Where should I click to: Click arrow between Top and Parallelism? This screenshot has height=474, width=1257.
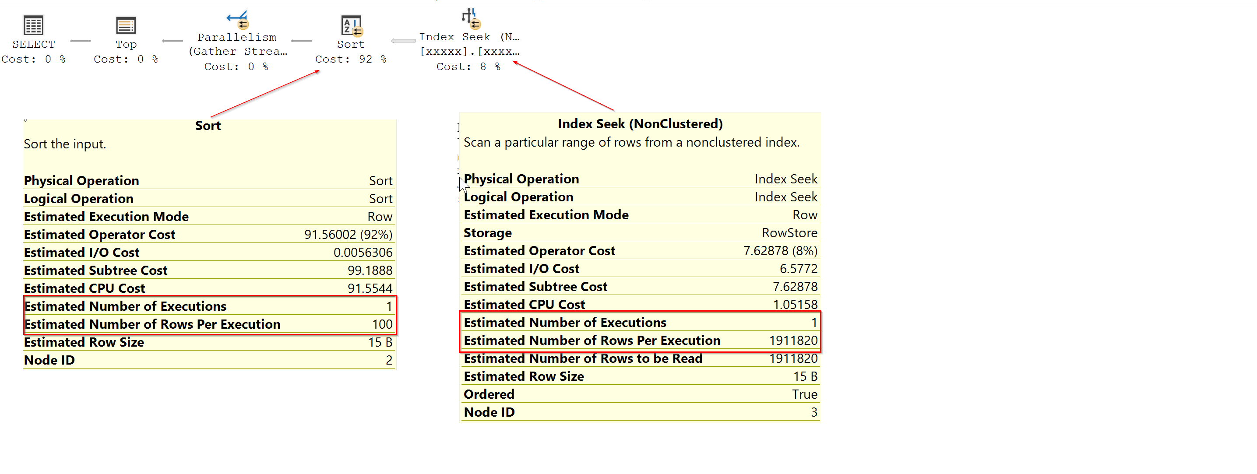(173, 41)
